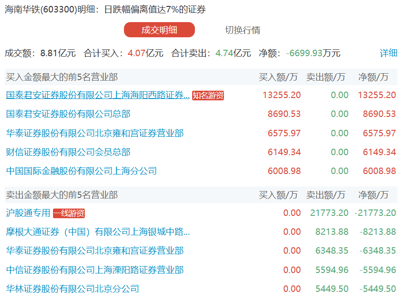
Task: Click 买入额/万 column header in sell table
Action: pyautogui.click(x=278, y=195)
